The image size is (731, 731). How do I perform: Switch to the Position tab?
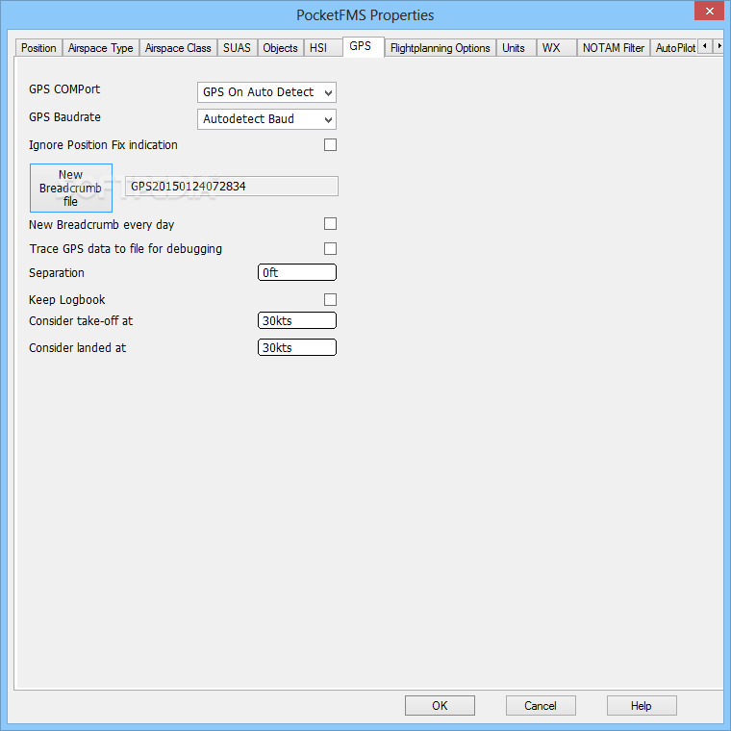click(38, 48)
